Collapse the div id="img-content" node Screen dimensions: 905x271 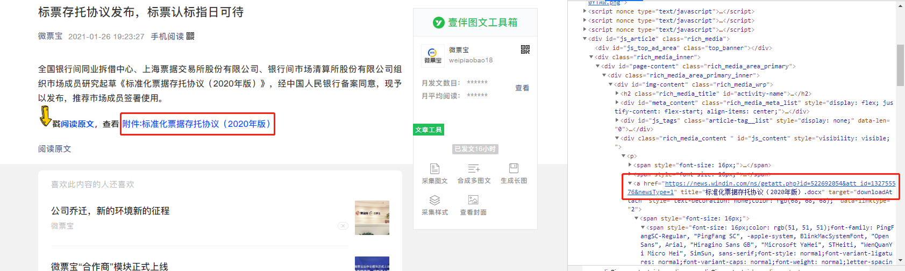610,84
